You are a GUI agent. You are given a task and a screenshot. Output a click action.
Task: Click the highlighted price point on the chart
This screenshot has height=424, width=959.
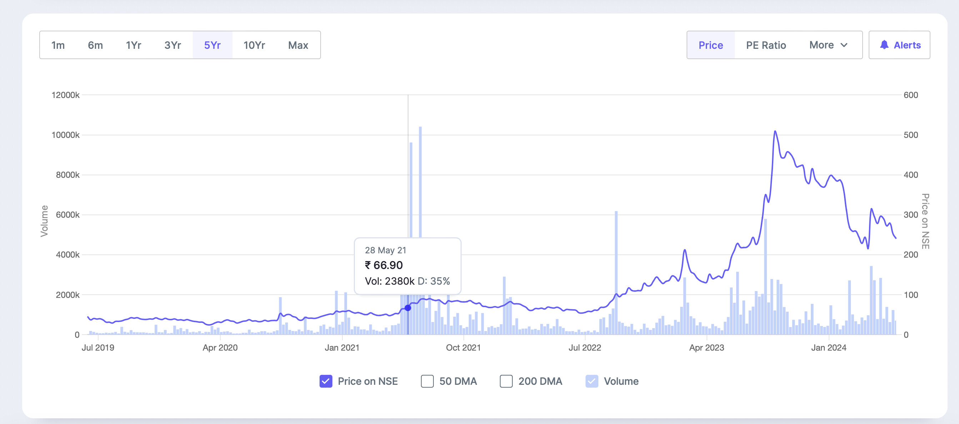coord(408,308)
